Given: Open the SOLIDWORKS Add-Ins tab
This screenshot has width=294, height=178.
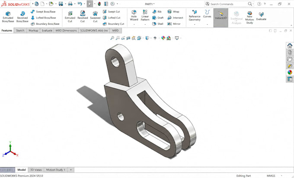Looking at the screenshot, I should (94, 30).
